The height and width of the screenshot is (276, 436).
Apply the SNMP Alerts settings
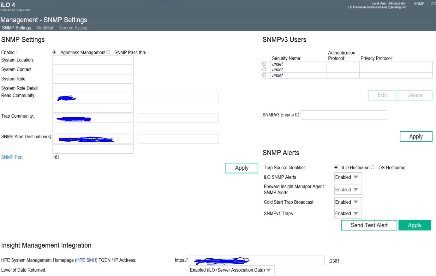(x=415, y=225)
